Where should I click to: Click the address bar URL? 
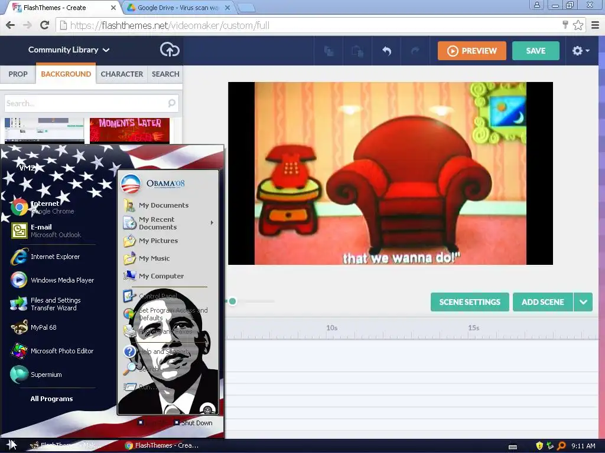(x=170, y=25)
